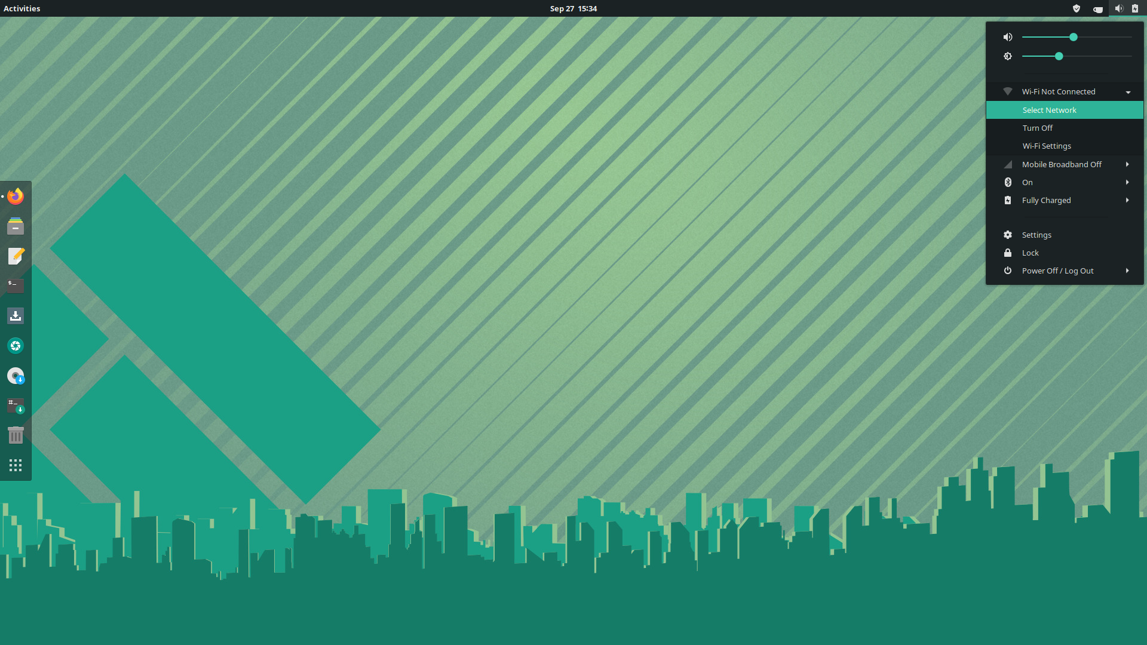
Task: Click the speaker icon beside volume slider
Action: [x=1008, y=37]
